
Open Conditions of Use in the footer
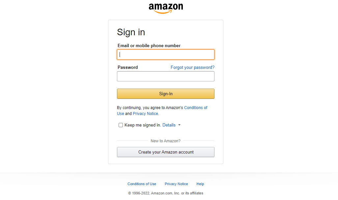tap(142, 184)
